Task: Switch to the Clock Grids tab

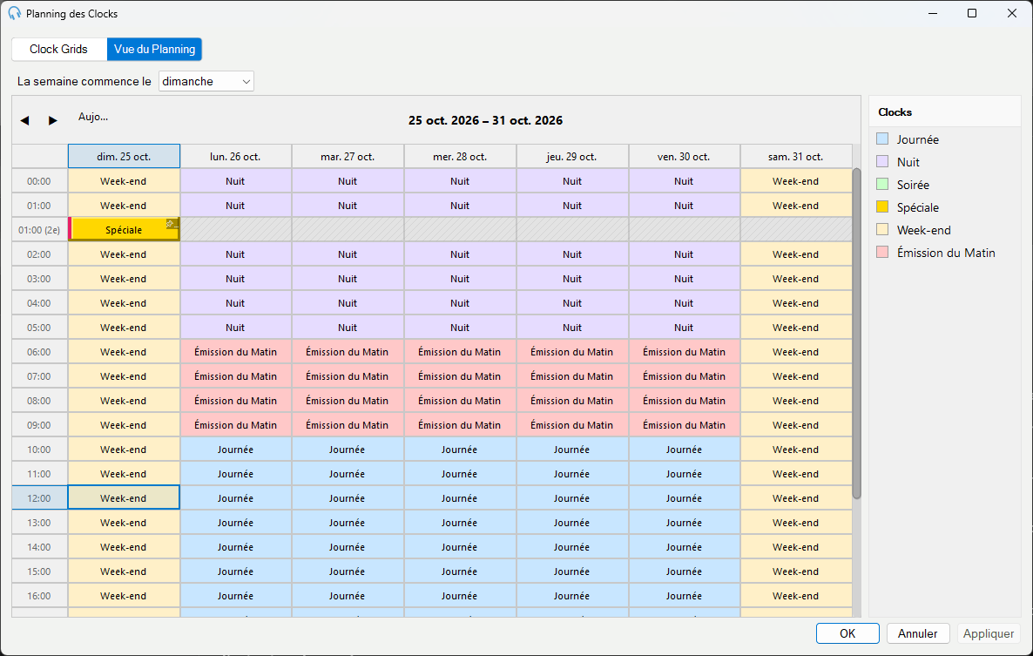Action: (58, 50)
